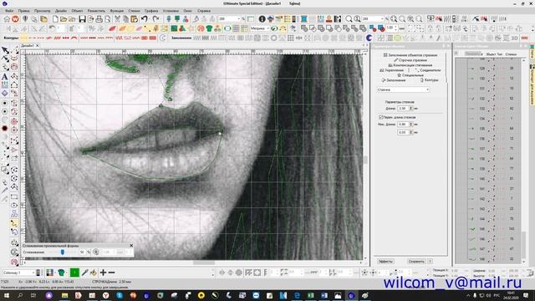The height and width of the screenshot is (301, 535).
Task: Open the Контуры tab in object properties
Action: (x=429, y=80)
